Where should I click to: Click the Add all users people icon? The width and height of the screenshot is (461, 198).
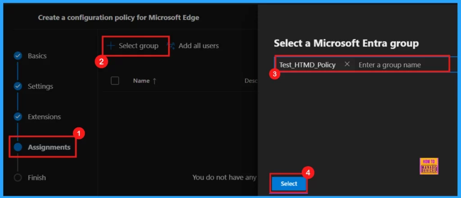(x=171, y=46)
